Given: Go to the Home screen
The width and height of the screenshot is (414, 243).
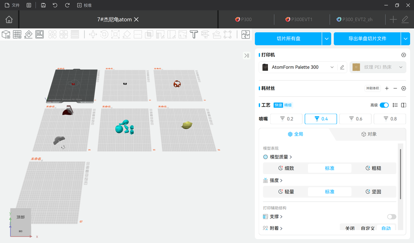Looking at the screenshot, I should click(9, 19).
